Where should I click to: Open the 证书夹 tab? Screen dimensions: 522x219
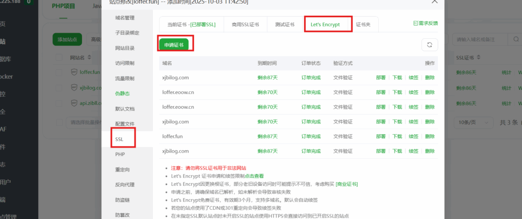click(x=363, y=25)
